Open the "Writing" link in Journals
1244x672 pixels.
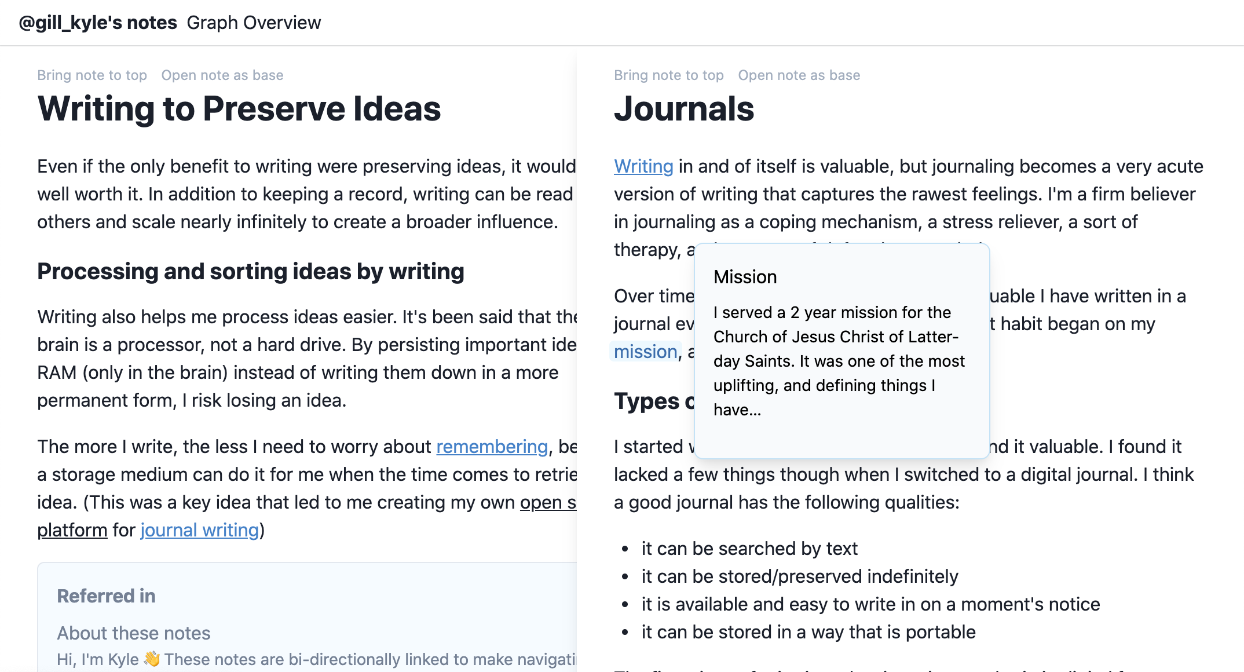click(643, 166)
